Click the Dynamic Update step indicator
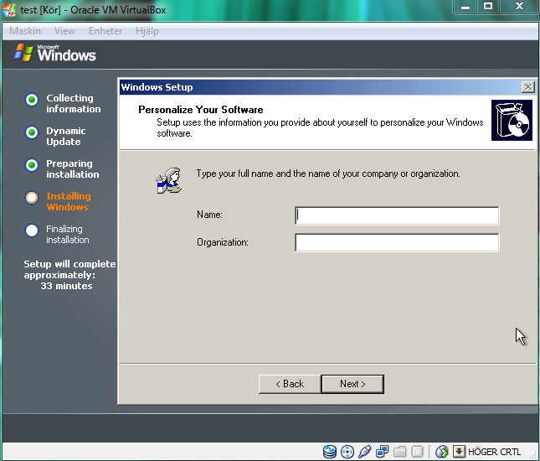The width and height of the screenshot is (540, 461). (32, 132)
